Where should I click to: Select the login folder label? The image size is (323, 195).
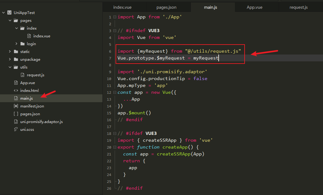tap(31, 44)
